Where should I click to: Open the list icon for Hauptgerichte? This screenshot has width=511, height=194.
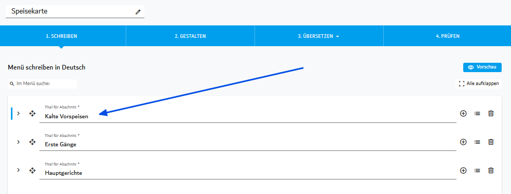pyautogui.click(x=477, y=170)
